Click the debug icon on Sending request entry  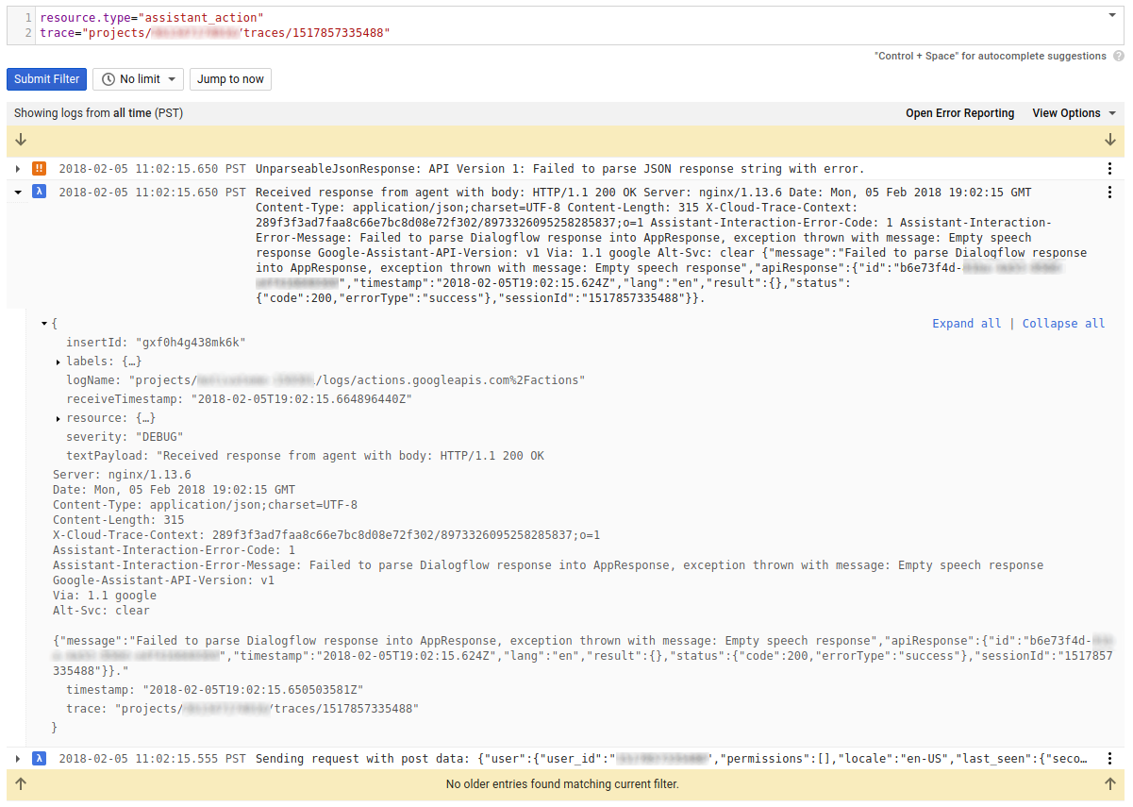coord(40,758)
